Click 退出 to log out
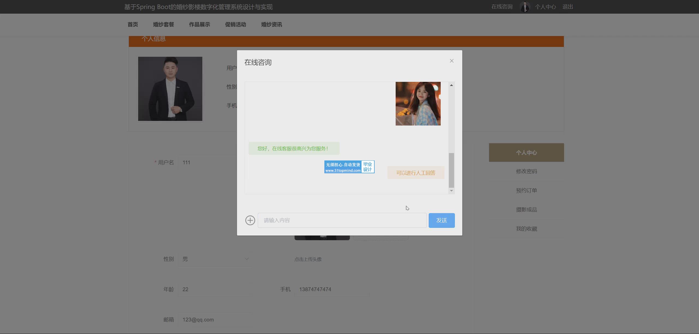699x334 pixels. click(x=568, y=7)
